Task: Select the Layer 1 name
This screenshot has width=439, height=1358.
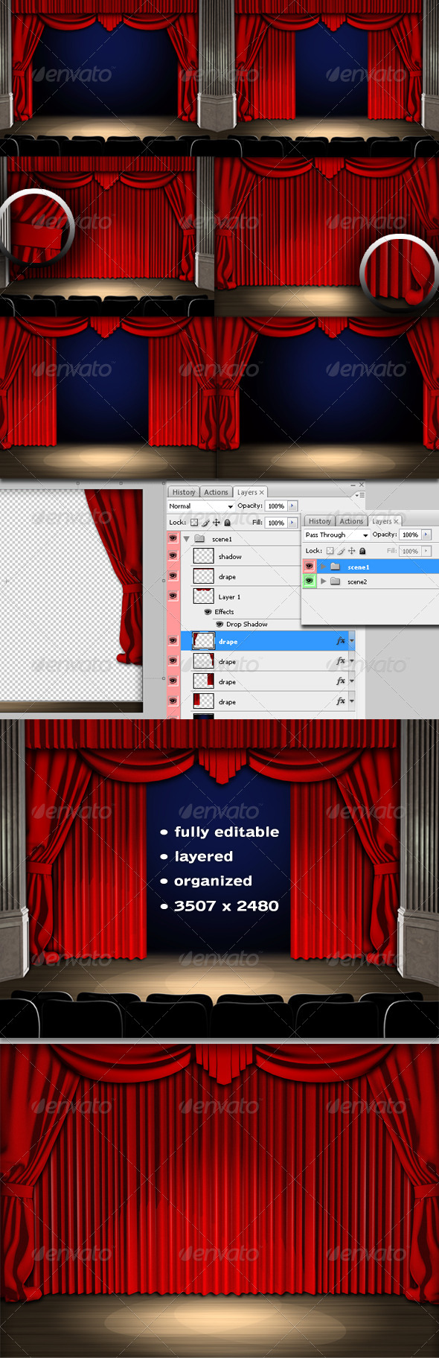Action: (229, 597)
